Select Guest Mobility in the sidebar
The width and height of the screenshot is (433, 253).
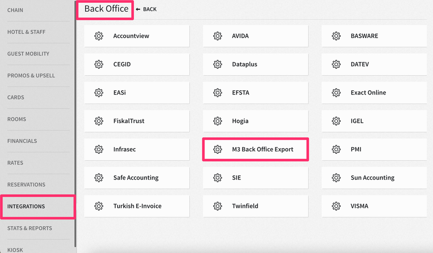28,54
